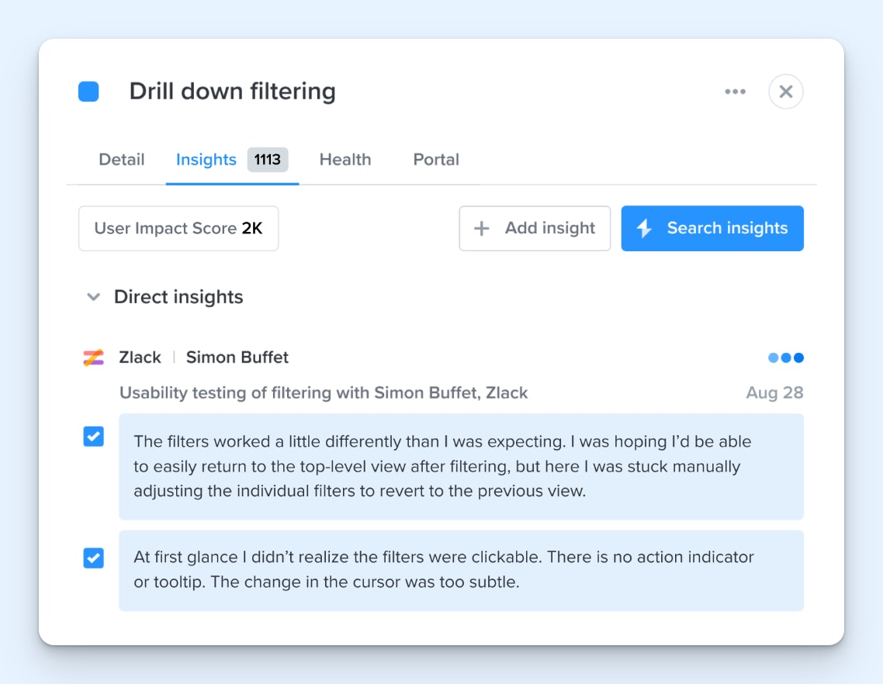
Task: Select the Insights tab label
Action: tap(206, 160)
